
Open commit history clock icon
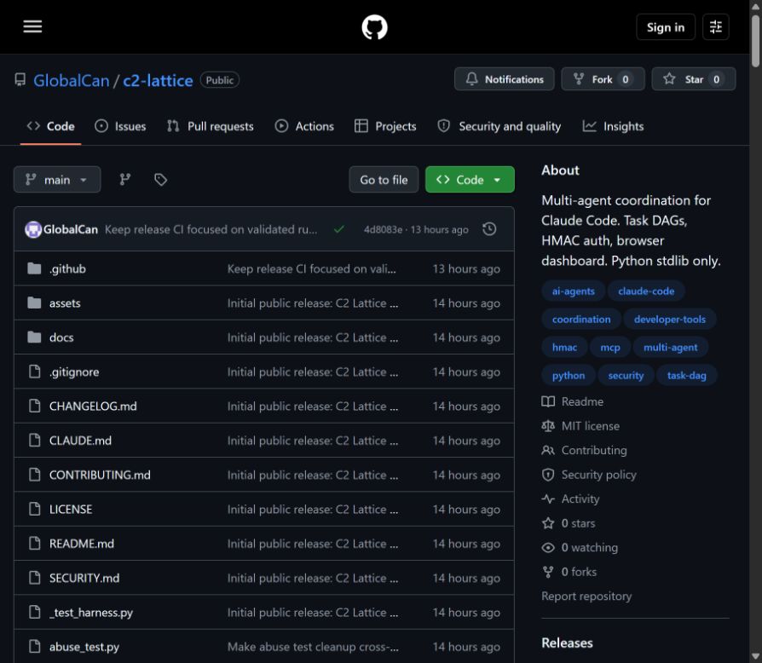(x=489, y=228)
